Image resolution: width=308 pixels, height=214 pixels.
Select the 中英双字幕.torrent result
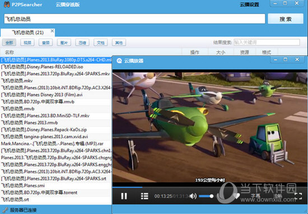56,193
